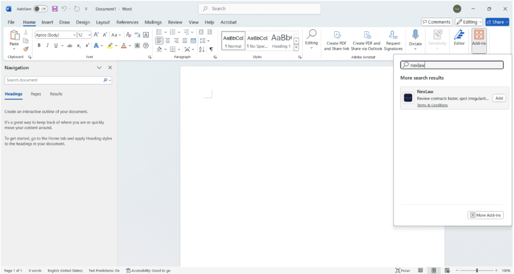Select the Format Painter brush icon
The width and height of the screenshot is (514, 274).
pyautogui.click(x=26, y=49)
